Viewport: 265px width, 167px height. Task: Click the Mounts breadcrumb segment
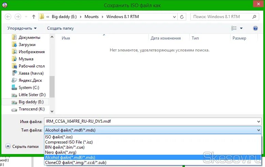tap(91, 17)
